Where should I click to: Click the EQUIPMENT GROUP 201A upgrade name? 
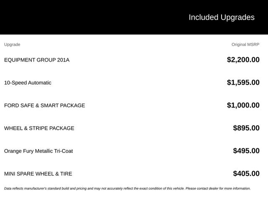pyautogui.click(x=37, y=60)
